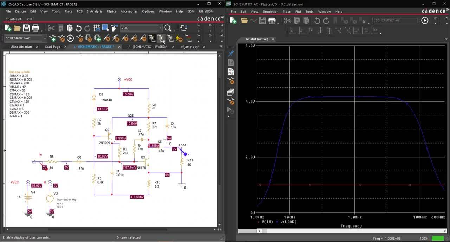Open the Edit Simulation Profile icon in PSpice
The width and height of the screenshot is (450, 242).
click(62, 38)
